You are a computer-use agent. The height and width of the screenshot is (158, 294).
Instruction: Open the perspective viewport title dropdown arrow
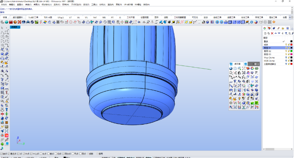[20, 27]
